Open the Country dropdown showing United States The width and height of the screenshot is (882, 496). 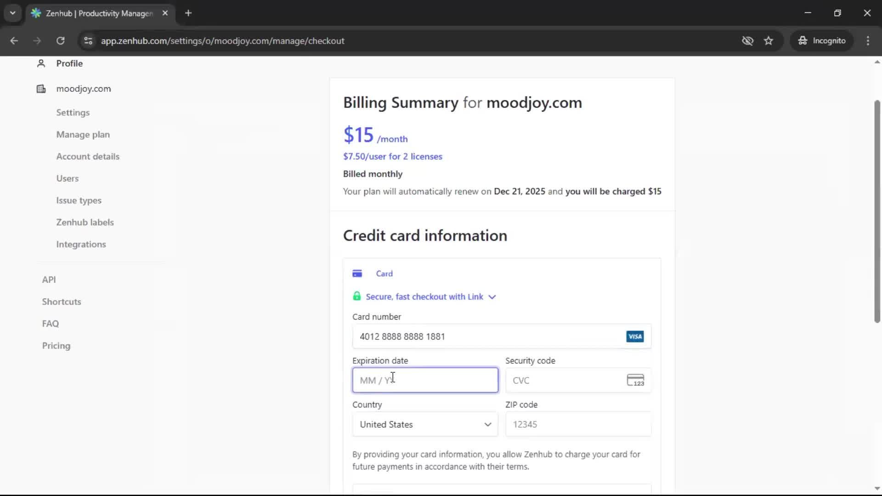pos(424,424)
